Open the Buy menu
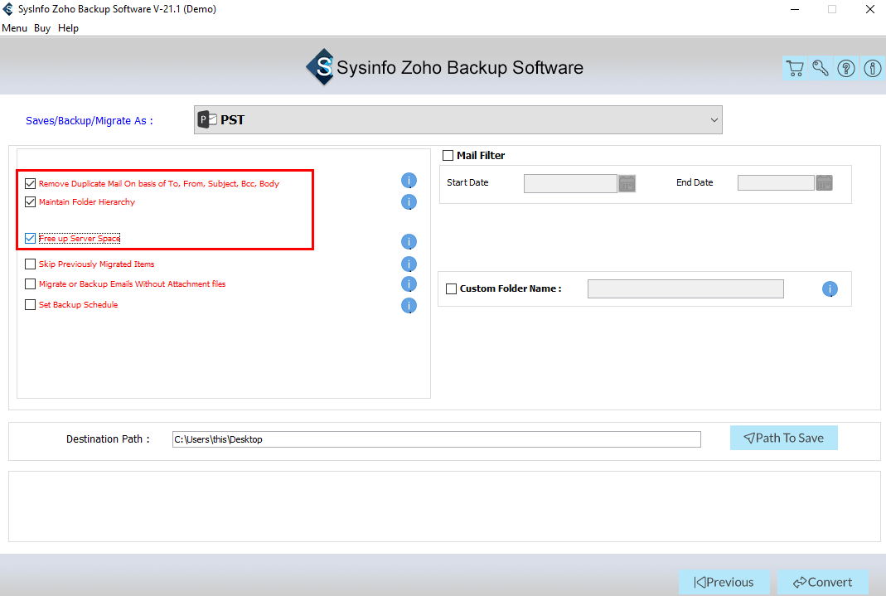886x596 pixels. [41, 28]
